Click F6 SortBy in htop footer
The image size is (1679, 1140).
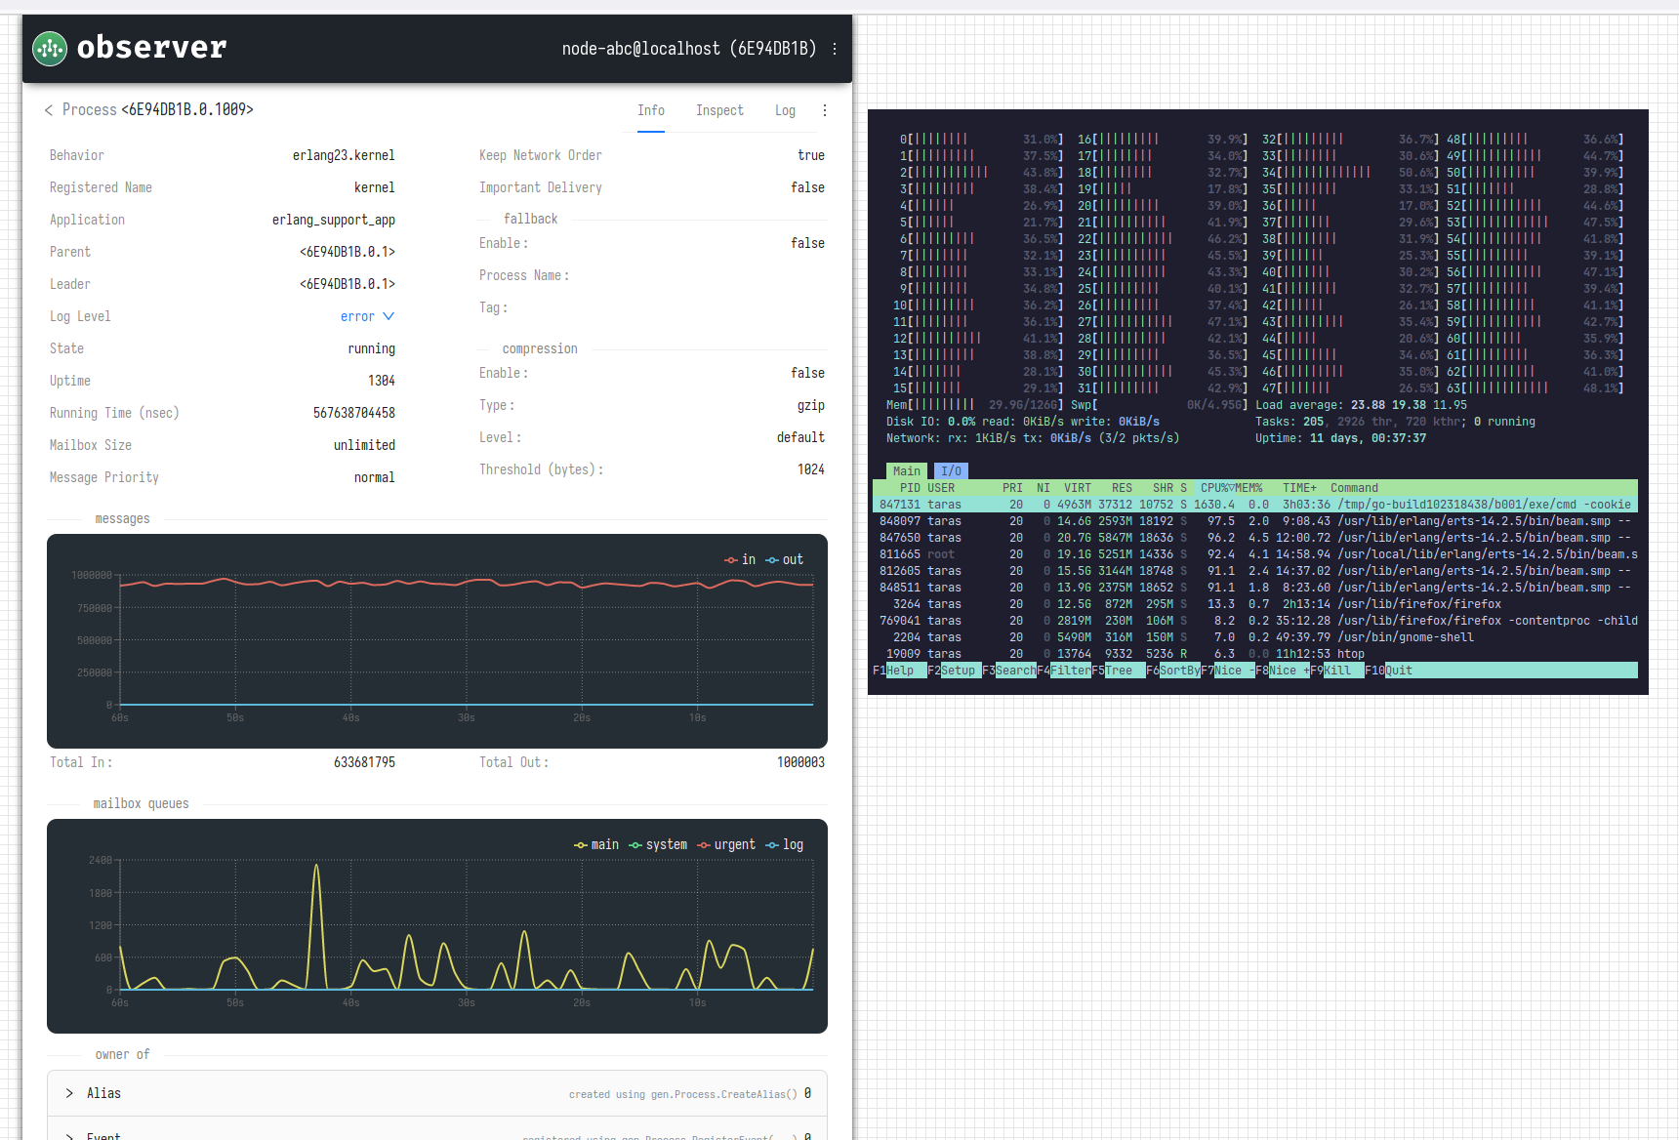[1173, 671]
